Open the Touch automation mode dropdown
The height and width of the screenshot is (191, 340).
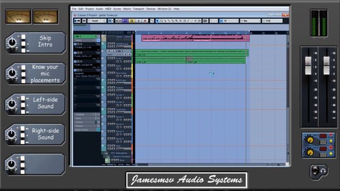97,21
